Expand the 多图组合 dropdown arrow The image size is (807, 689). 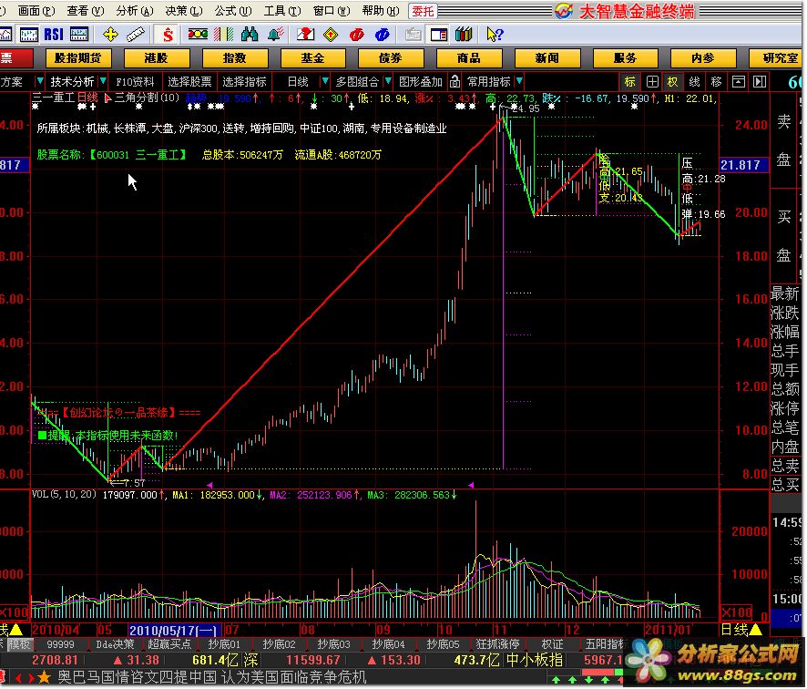[388, 81]
